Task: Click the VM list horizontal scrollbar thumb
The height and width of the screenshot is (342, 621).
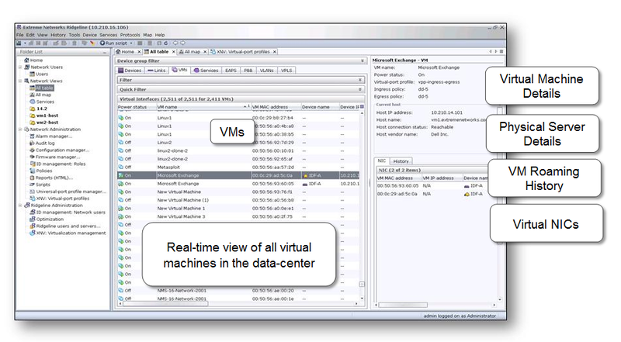Action: [165, 304]
